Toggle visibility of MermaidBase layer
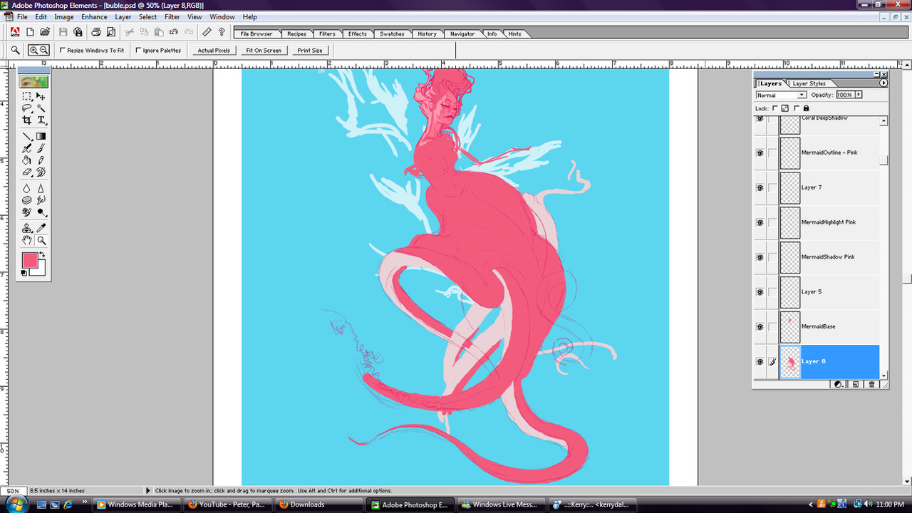The height and width of the screenshot is (513, 912). (x=760, y=327)
